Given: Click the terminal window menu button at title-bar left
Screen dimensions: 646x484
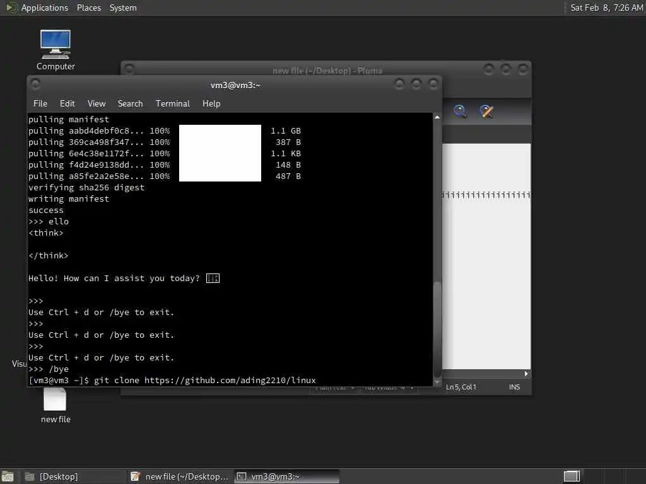Looking at the screenshot, I should click(x=35, y=84).
